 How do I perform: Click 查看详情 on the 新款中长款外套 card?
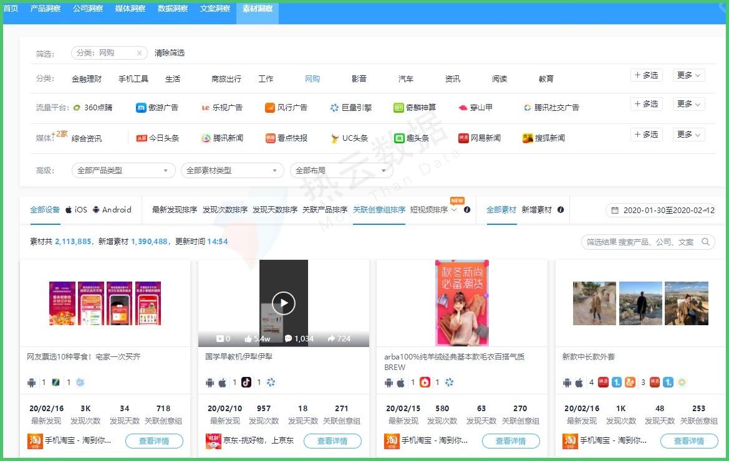click(689, 441)
